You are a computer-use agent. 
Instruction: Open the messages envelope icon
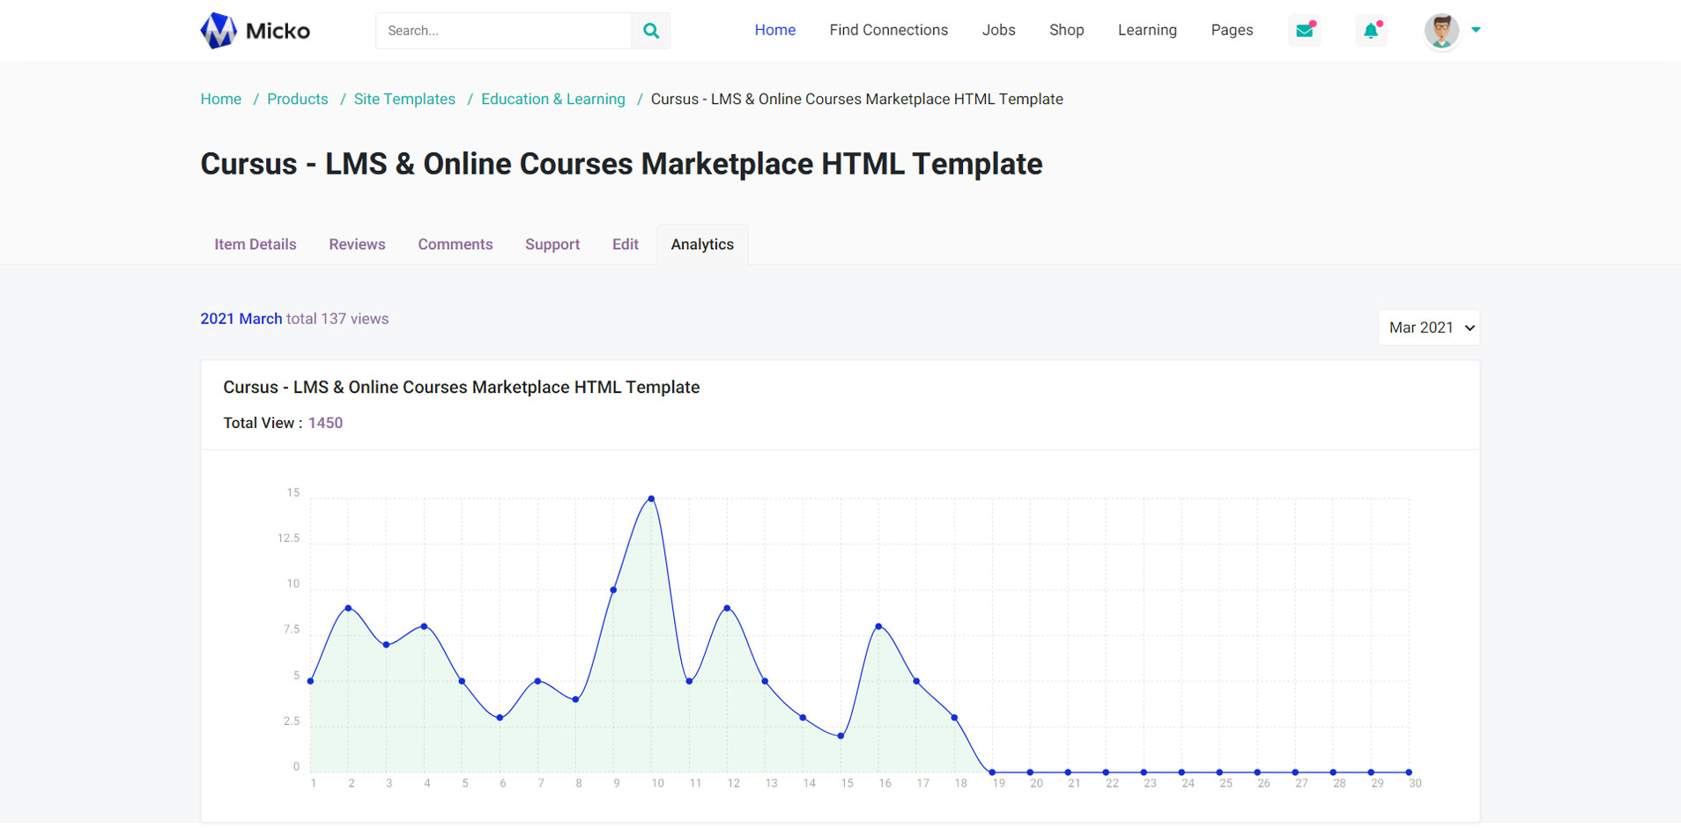coord(1304,31)
